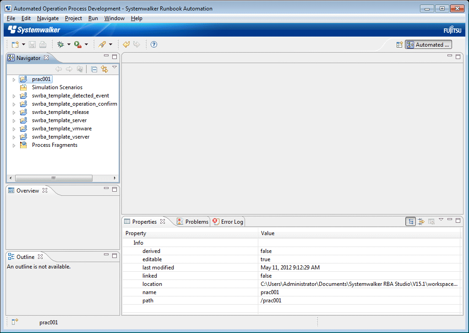Screen dimensions: 469x333
Task: Click Navigator Forward arrow icon
Action: (69, 69)
